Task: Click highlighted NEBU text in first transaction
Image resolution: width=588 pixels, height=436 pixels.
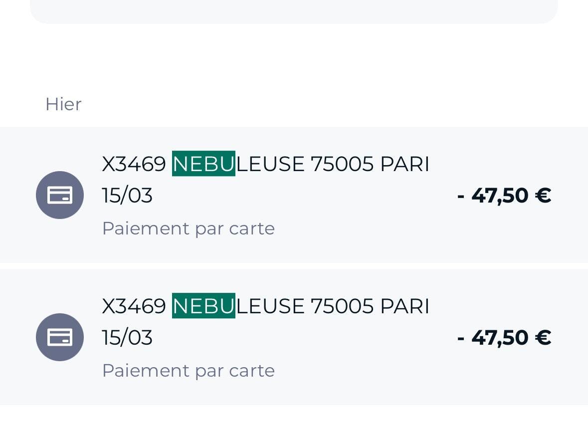Action: (203, 164)
